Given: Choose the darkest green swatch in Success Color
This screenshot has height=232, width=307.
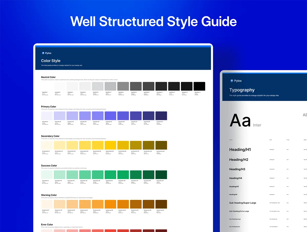Looking at the screenshot, I should (x=161, y=175).
